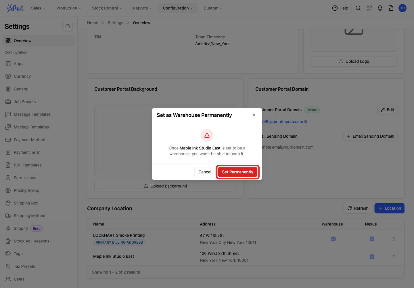Expand the Reports menu
Image resolution: width=414 pixels, height=288 pixels.
(142, 8)
